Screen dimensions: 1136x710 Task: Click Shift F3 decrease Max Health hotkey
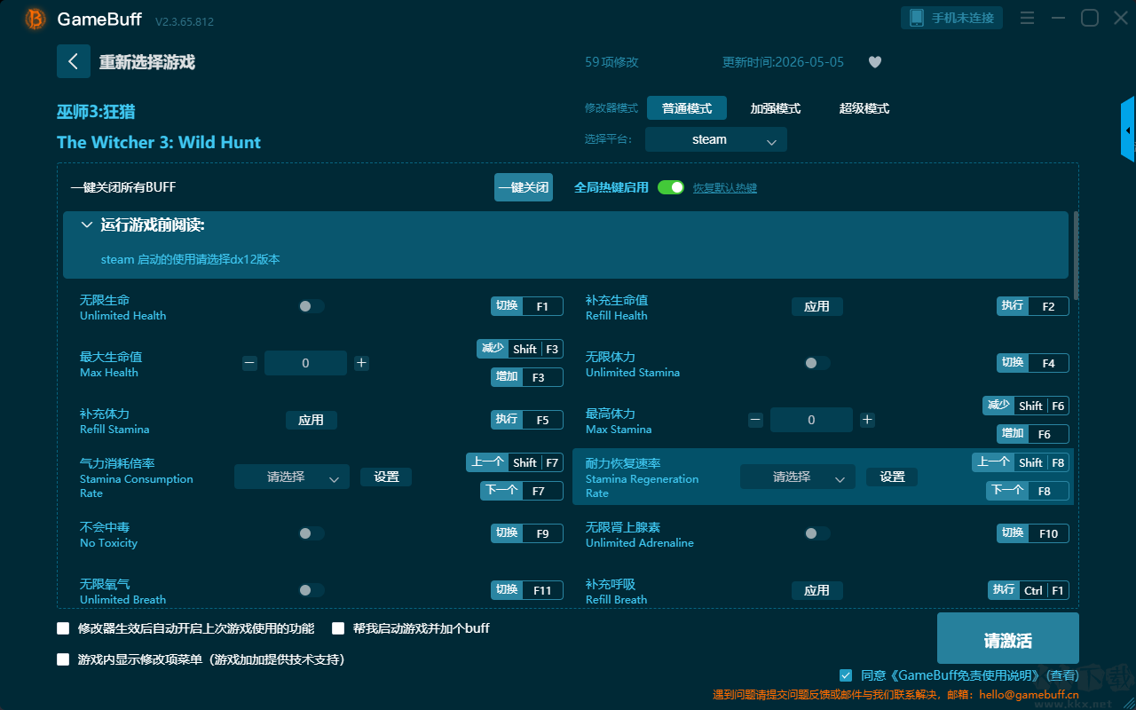520,349
